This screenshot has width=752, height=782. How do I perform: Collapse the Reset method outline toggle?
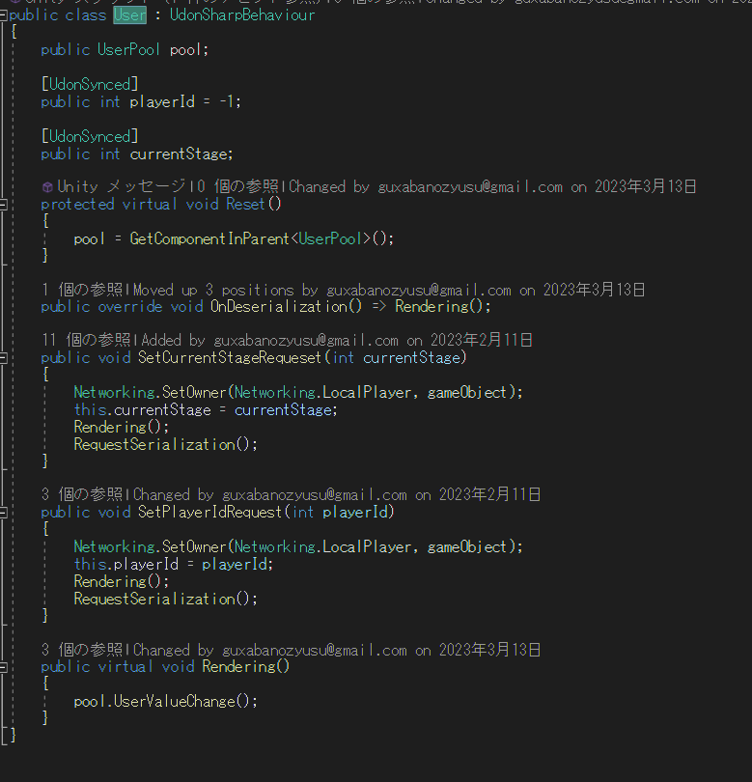click(x=4, y=205)
